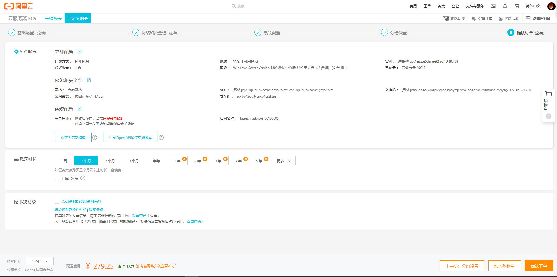Switch to the 一键购买 tab

53,18
